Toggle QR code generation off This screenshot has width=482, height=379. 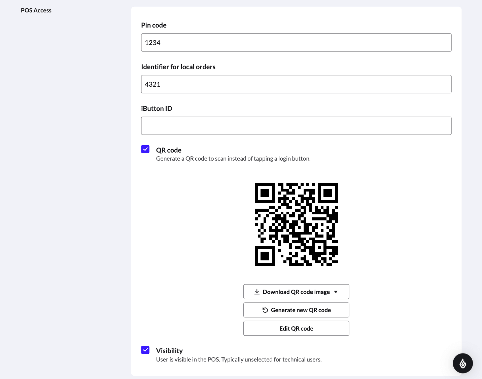(x=145, y=149)
